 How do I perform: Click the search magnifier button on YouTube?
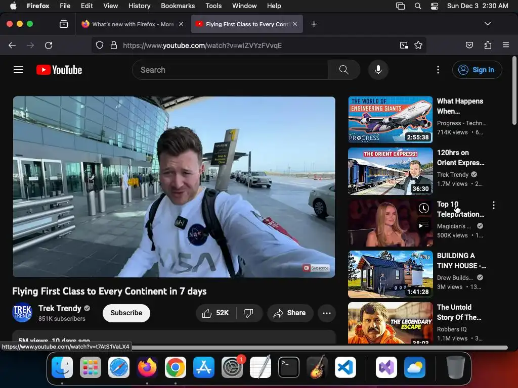click(343, 70)
